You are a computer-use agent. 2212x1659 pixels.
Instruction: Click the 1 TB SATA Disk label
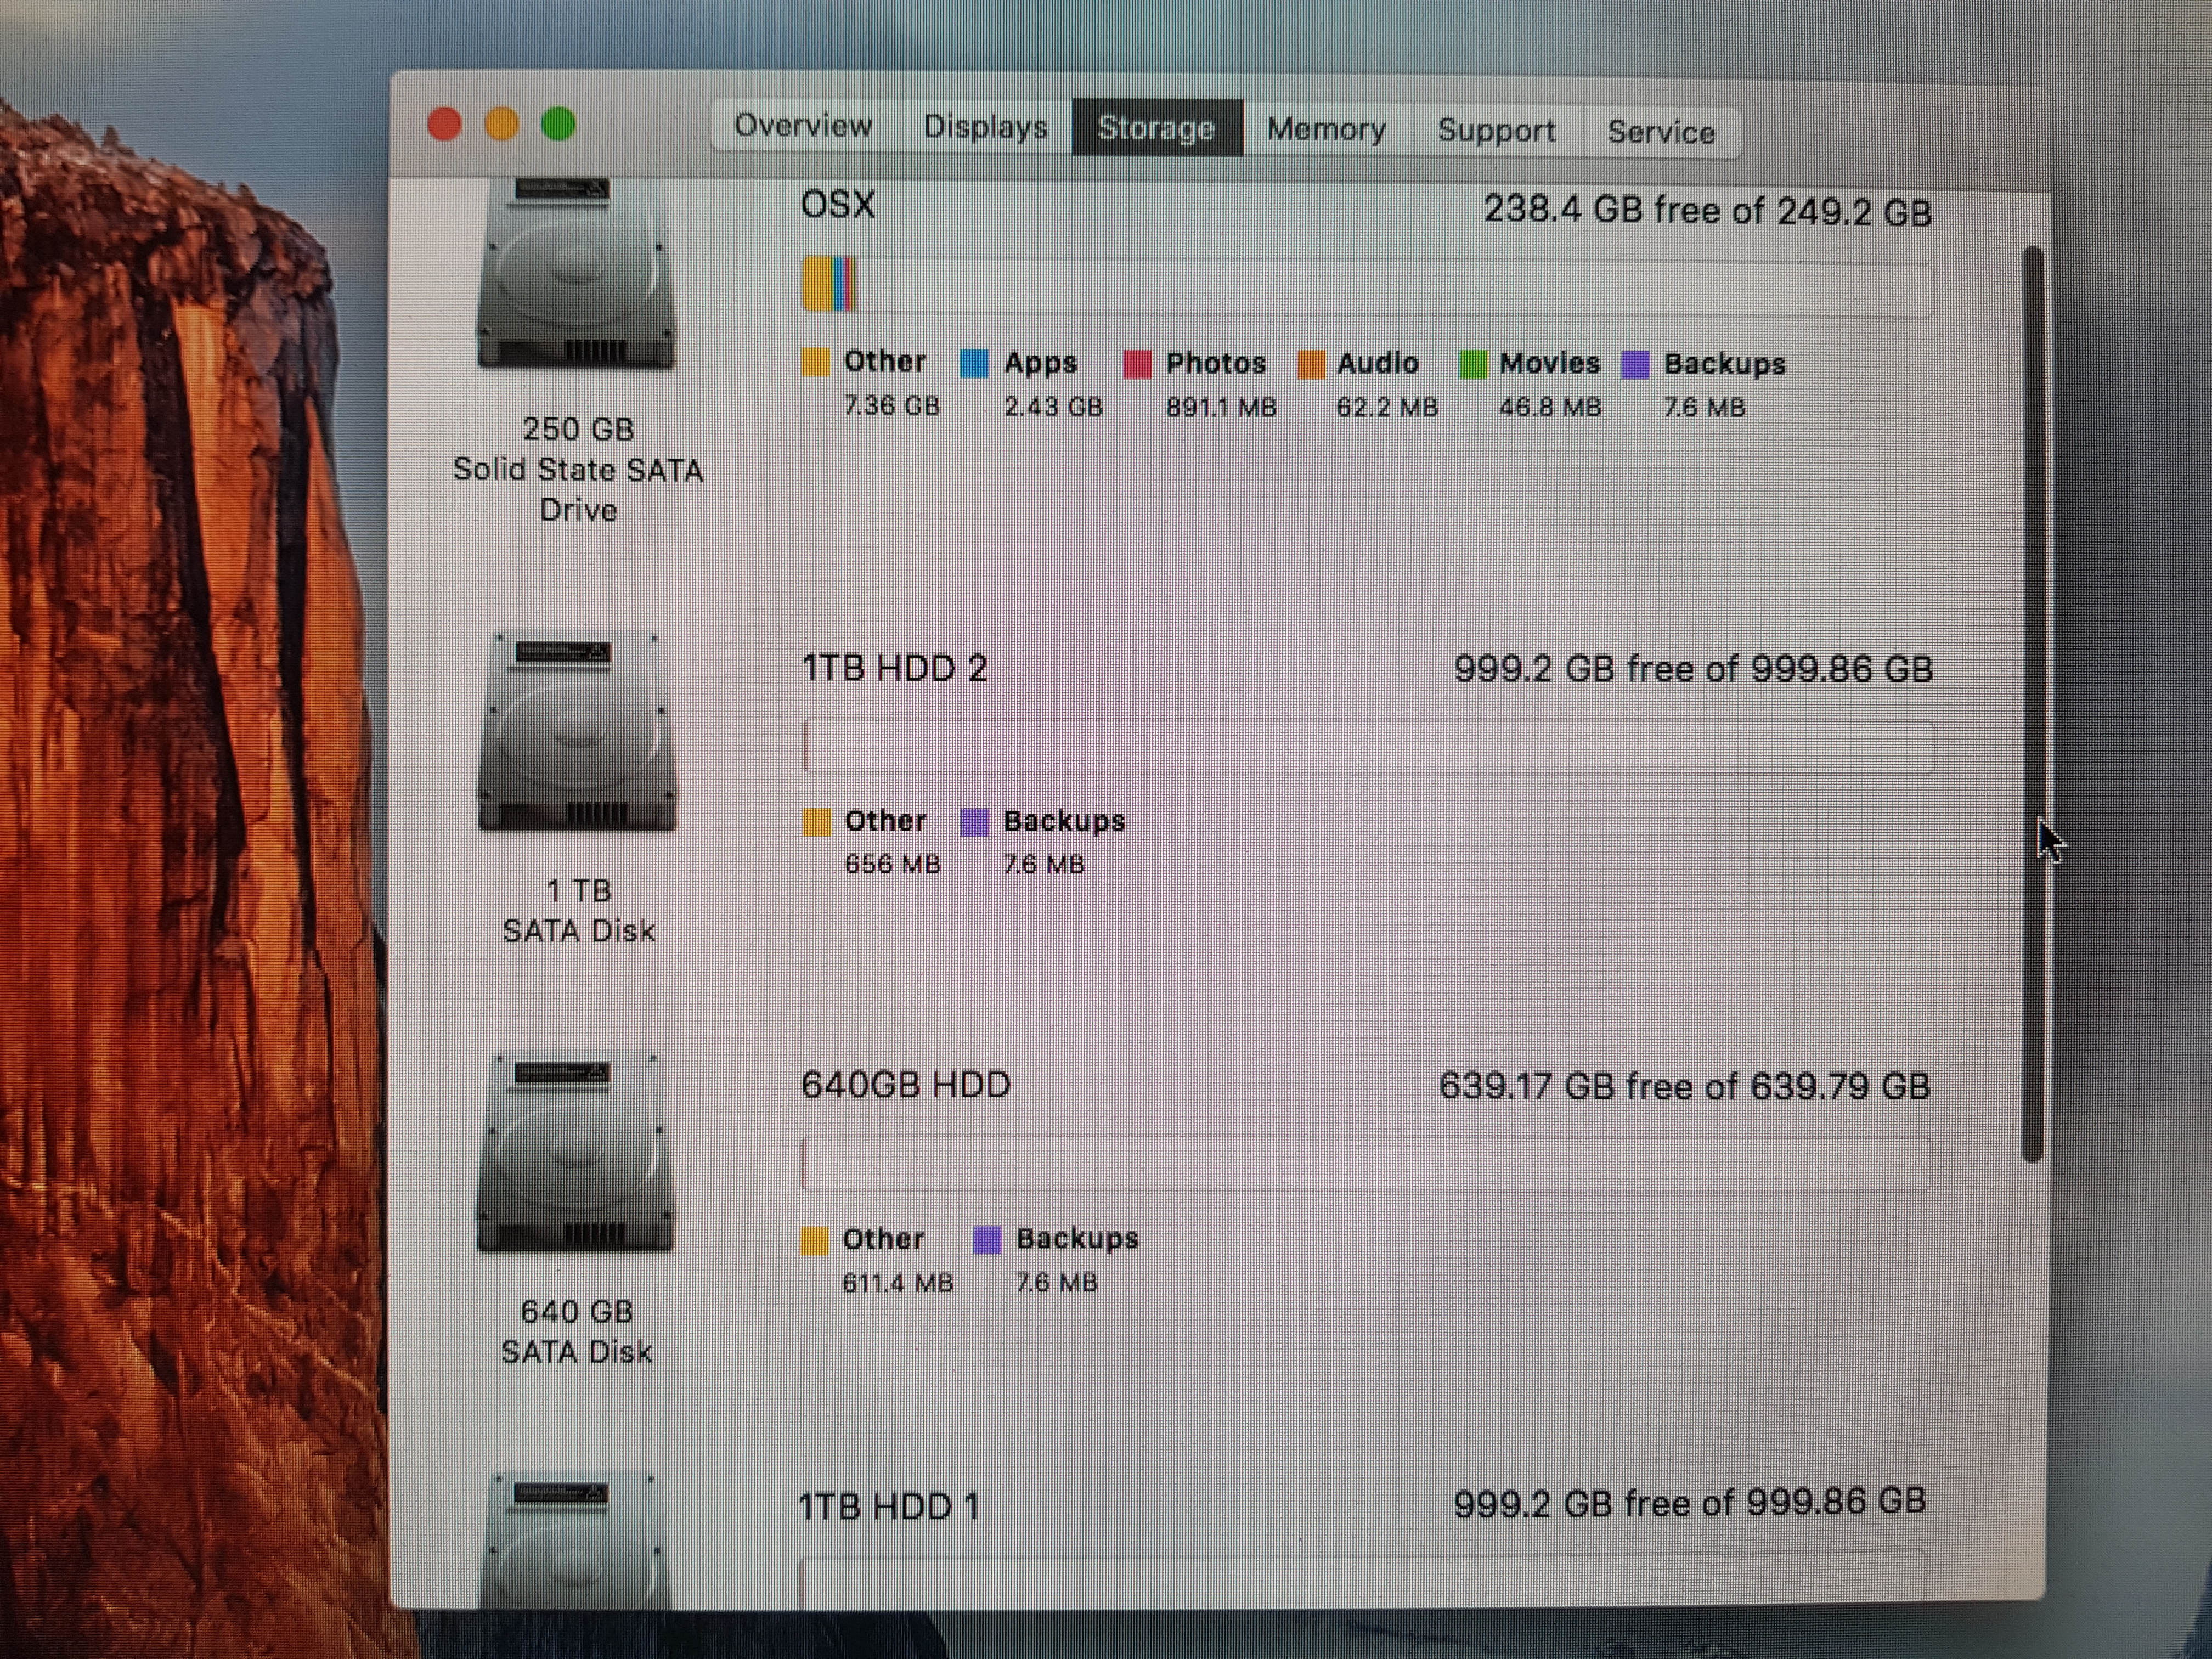[579, 911]
